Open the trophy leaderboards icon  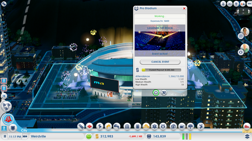pos(236,4)
